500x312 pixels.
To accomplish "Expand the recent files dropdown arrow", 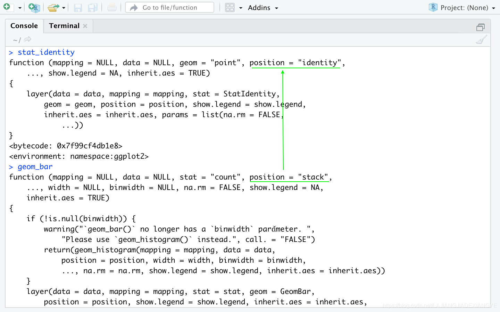I will click(64, 8).
